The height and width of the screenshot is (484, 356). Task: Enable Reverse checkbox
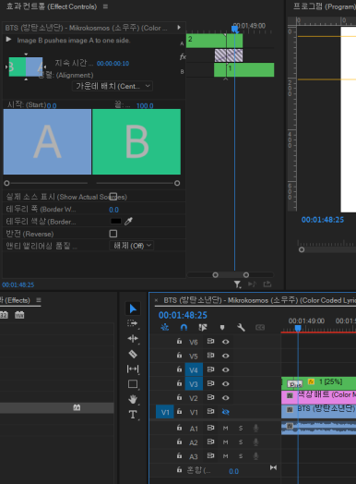click(113, 234)
